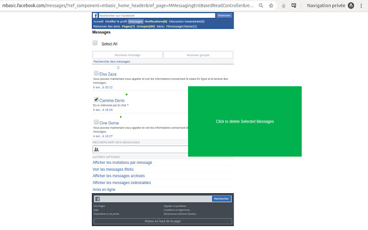
Task: Click Retour en haut de la page
Action: [x=163, y=221]
